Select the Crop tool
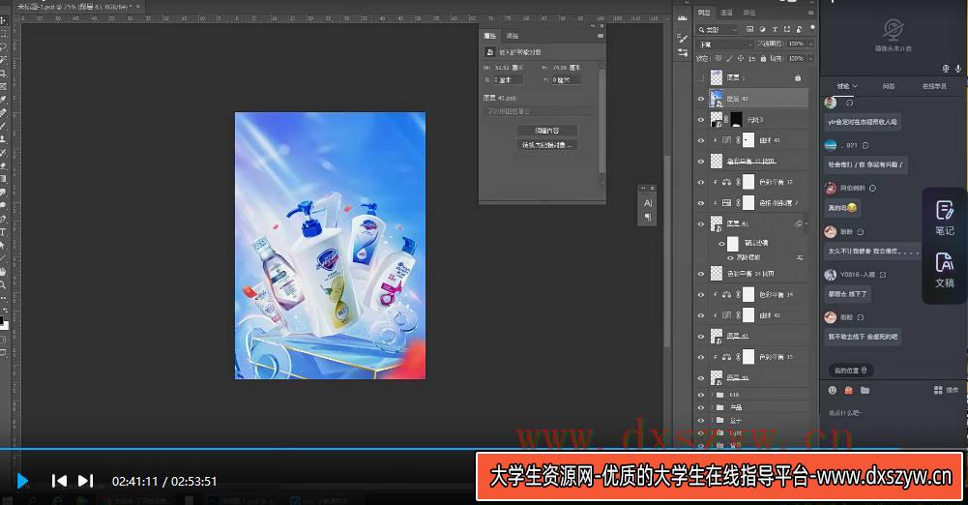This screenshot has height=505, width=968. [x=3, y=73]
